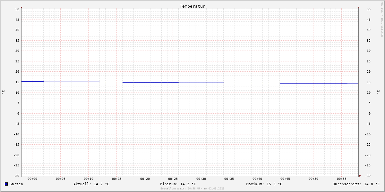385x192 pixels.
Task: Click the 00:50 time axis label
Action: pos(313,179)
